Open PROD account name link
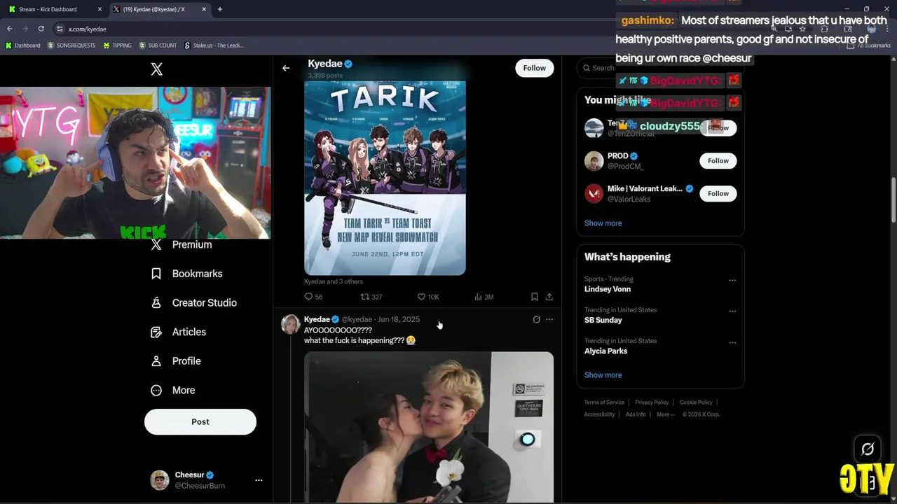Screen dimensions: 897x504 click(x=618, y=156)
